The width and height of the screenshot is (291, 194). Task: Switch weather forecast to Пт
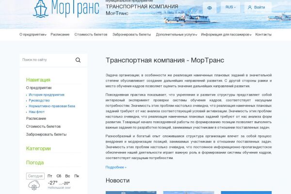(x=50, y=176)
